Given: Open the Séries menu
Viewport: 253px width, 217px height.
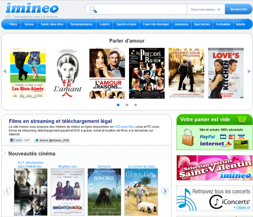Looking at the screenshot, I should pos(29,24).
